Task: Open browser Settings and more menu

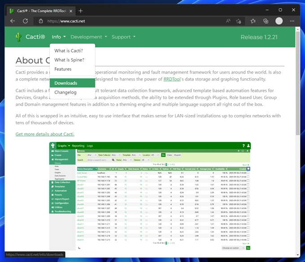Action: pyautogui.click(x=292, y=21)
